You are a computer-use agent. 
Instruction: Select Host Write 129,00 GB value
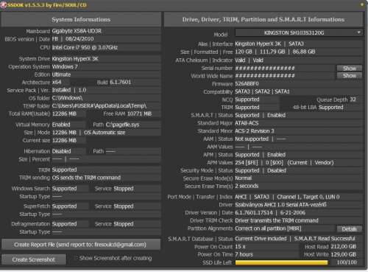coord(343,254)
